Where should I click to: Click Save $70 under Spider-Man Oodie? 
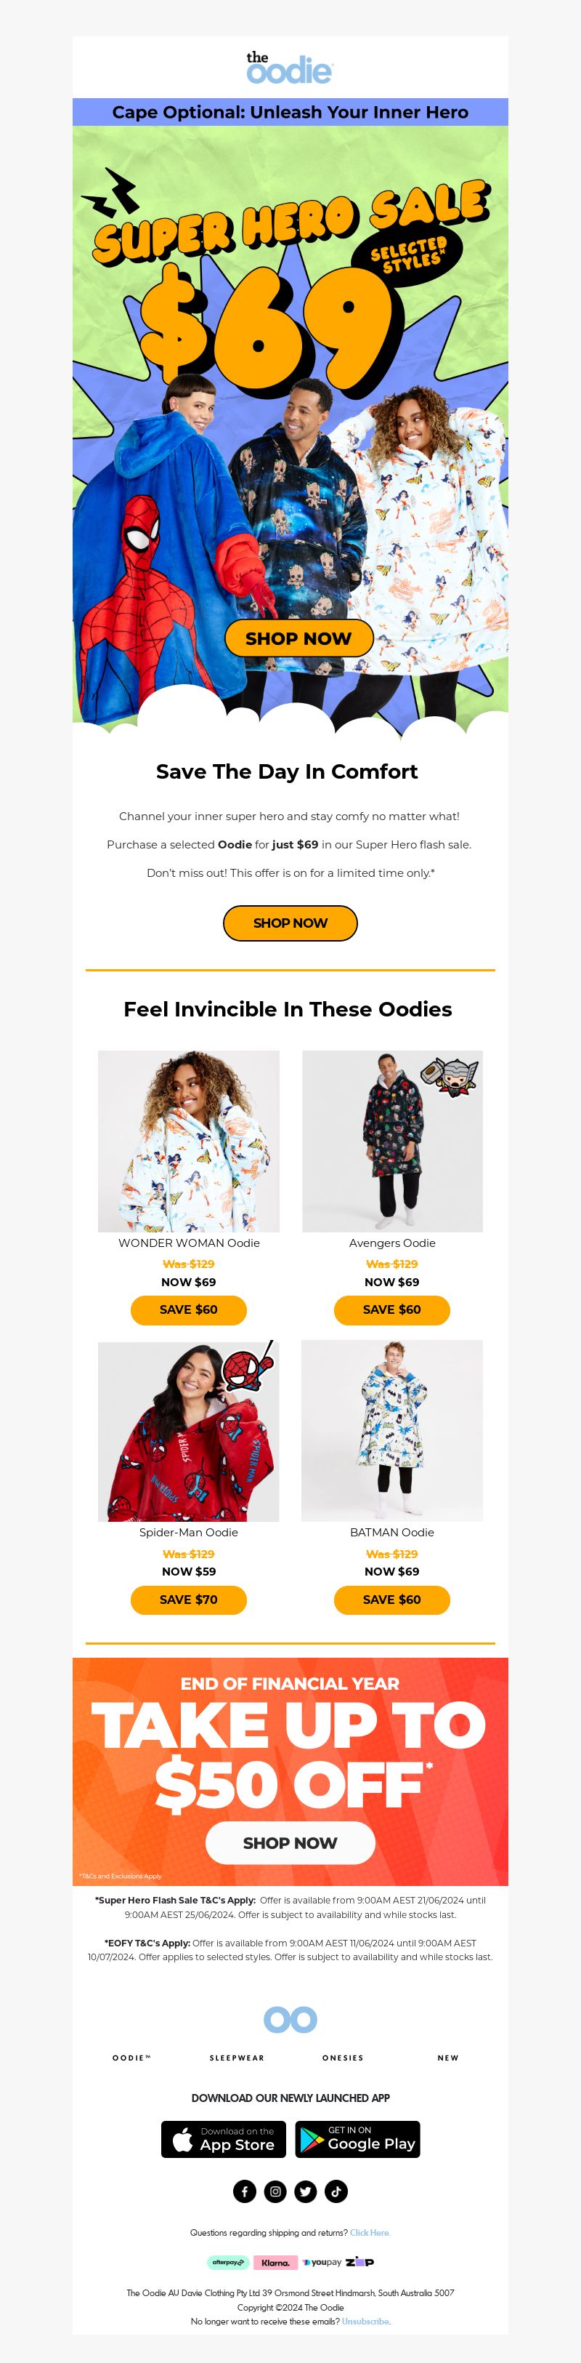(x=189, y=1600)
